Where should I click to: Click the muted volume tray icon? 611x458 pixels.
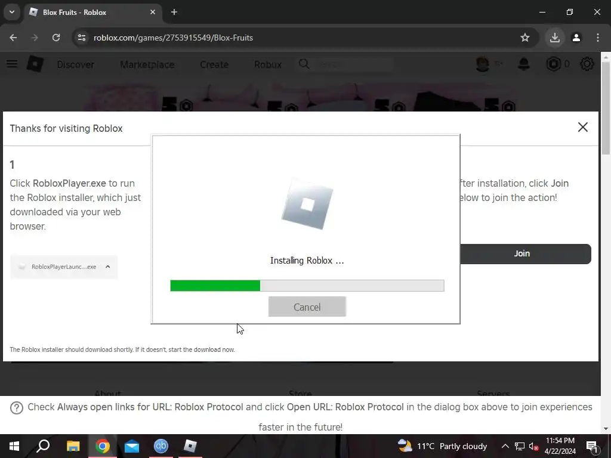click(534, 446)
